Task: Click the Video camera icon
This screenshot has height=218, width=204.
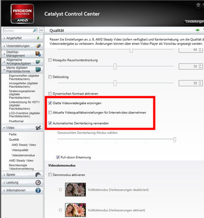Action: (38, 128)
